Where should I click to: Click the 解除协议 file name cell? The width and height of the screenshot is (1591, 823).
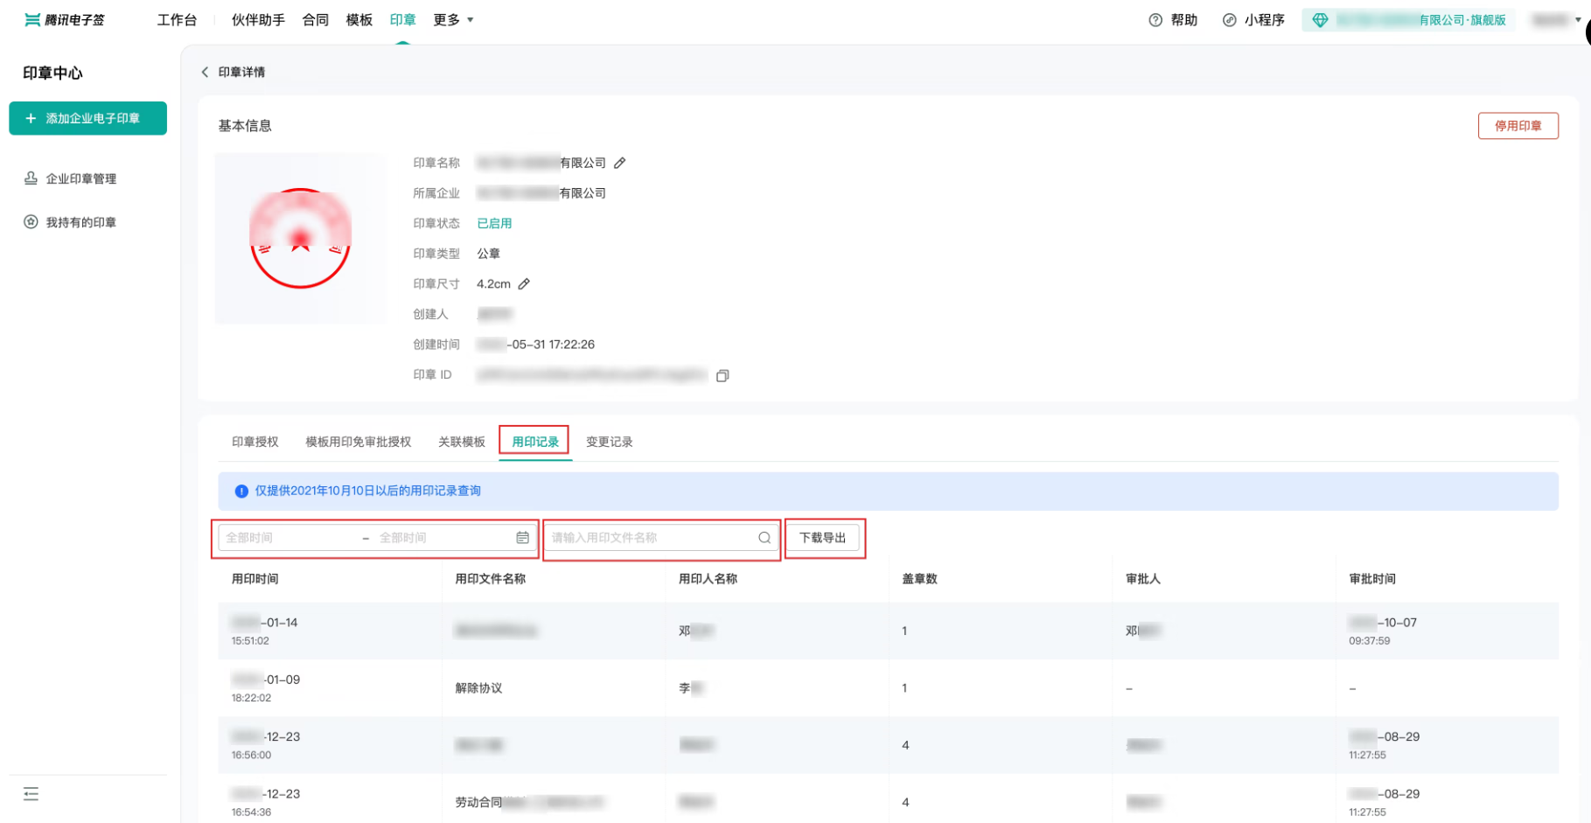(479, 688)
